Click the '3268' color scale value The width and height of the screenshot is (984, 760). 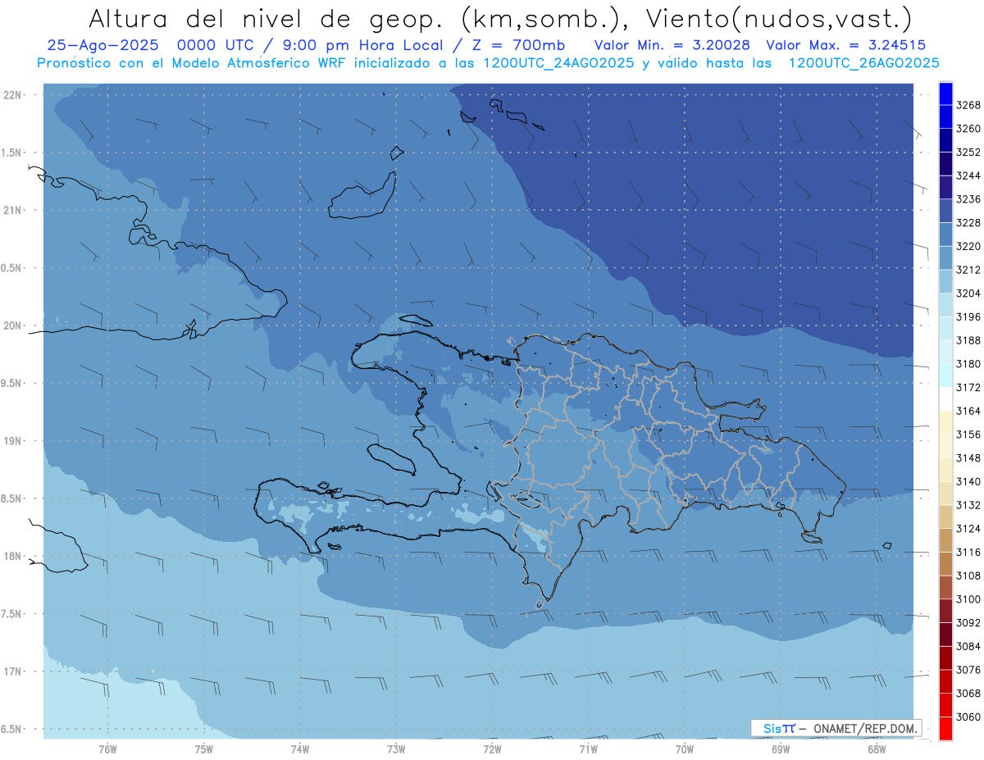pos(968,105)
